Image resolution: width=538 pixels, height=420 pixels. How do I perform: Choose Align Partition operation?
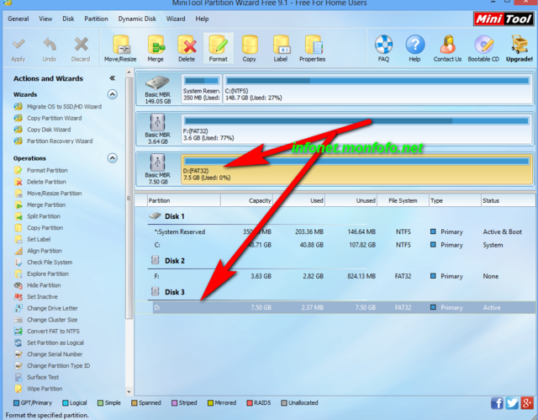tap(45, 251)
